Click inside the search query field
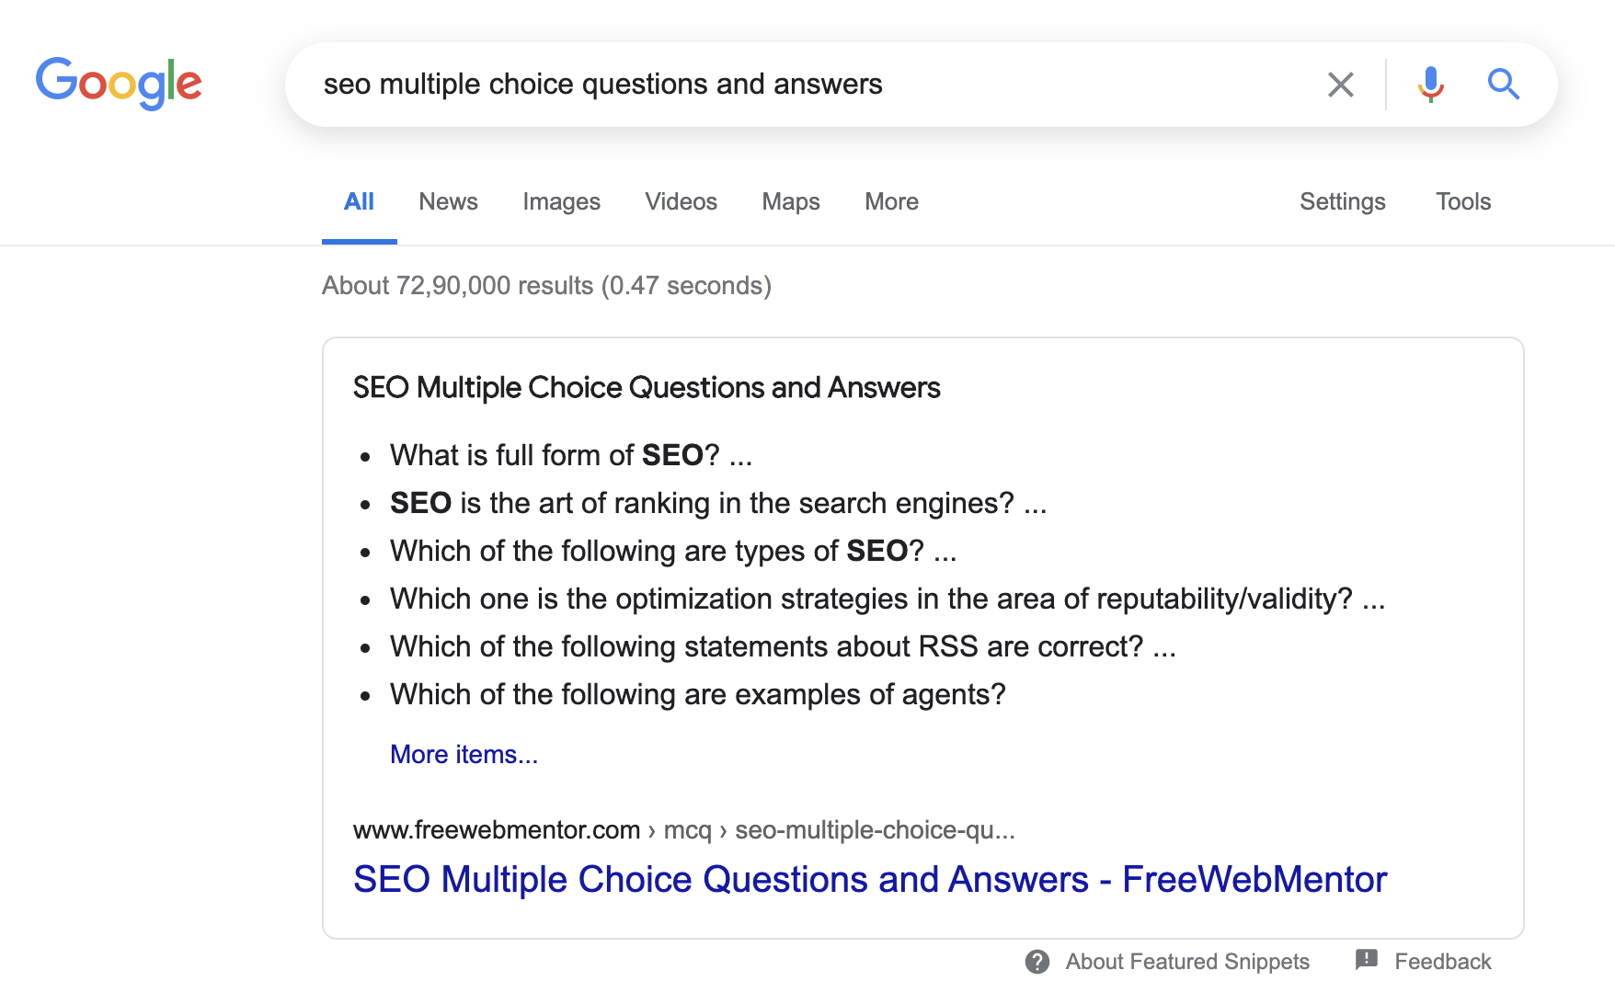 tap(809, 85)
